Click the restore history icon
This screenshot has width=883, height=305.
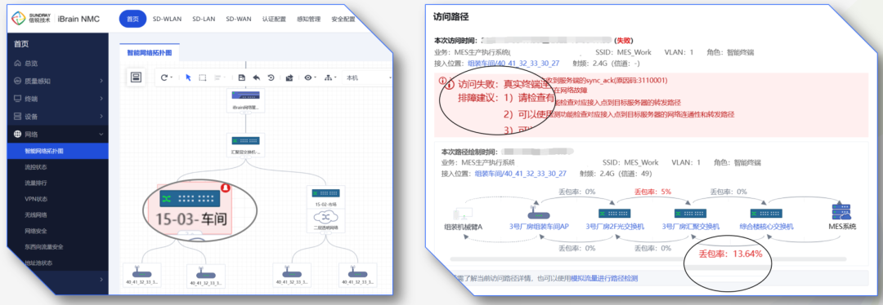click(x=271, y=78)
